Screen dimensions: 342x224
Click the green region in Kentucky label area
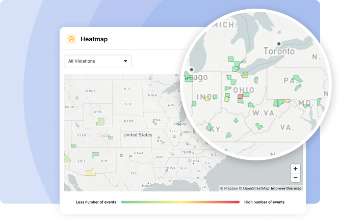click(209, 127)
